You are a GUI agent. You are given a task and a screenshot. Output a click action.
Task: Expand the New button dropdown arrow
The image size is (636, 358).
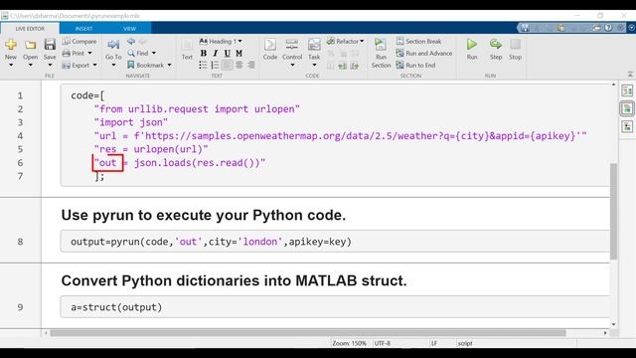(x=11, y=66)
